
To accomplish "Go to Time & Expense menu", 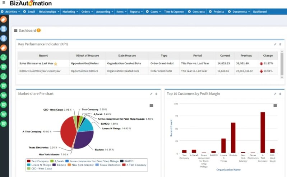I will [x=174, y=11].
